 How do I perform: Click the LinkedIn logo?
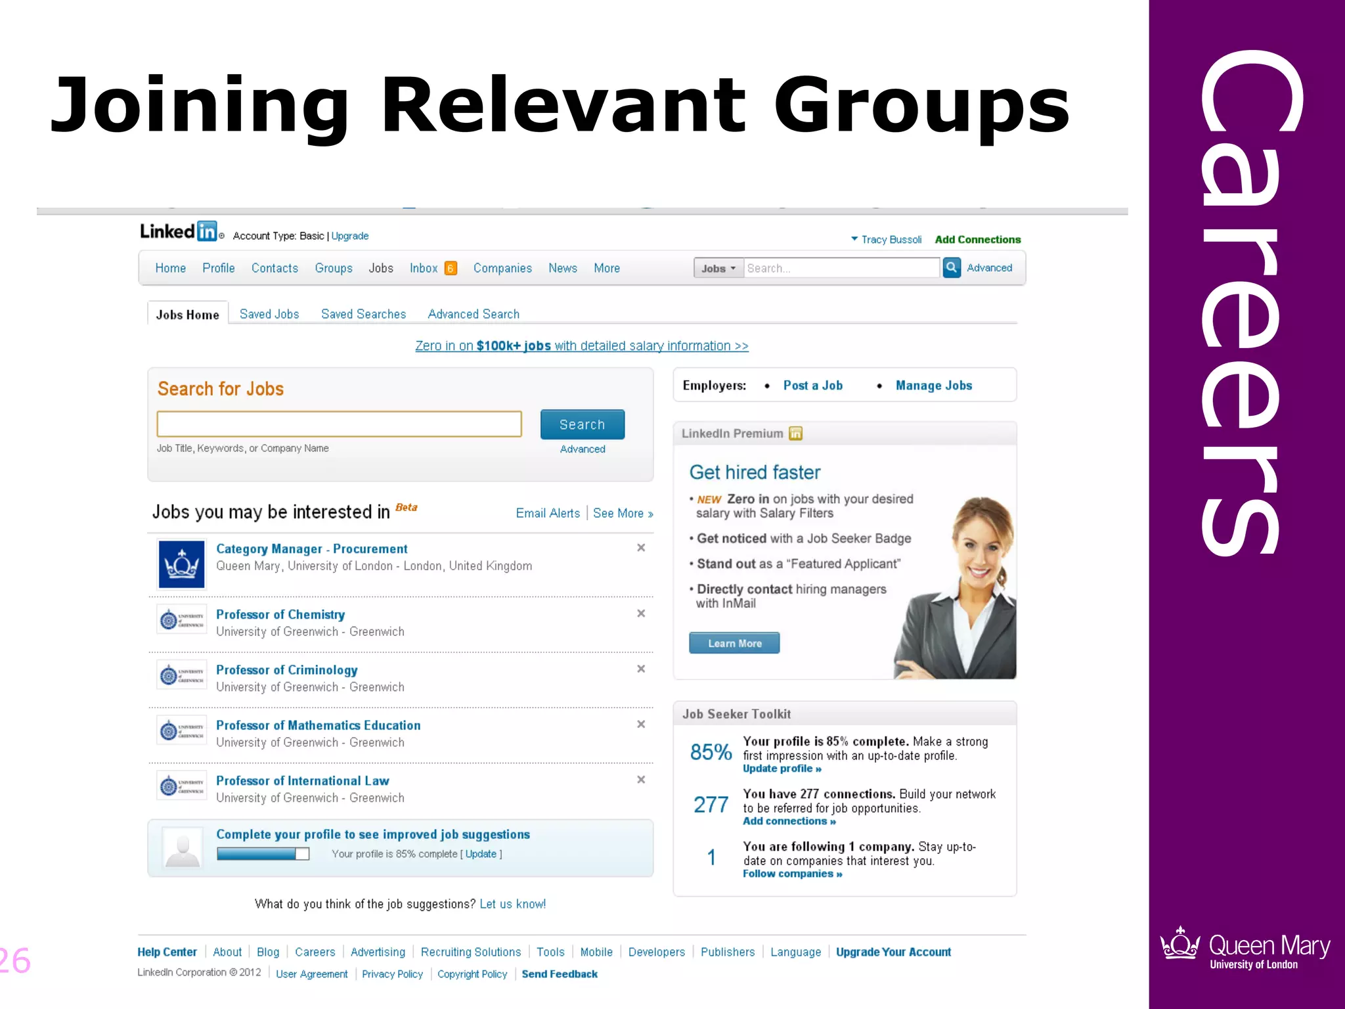(x=179, y=231)
